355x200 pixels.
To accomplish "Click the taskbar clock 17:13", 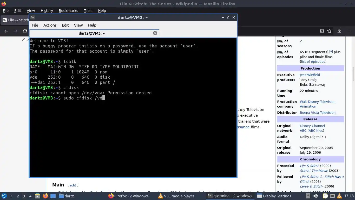I will tap(349, 196).
